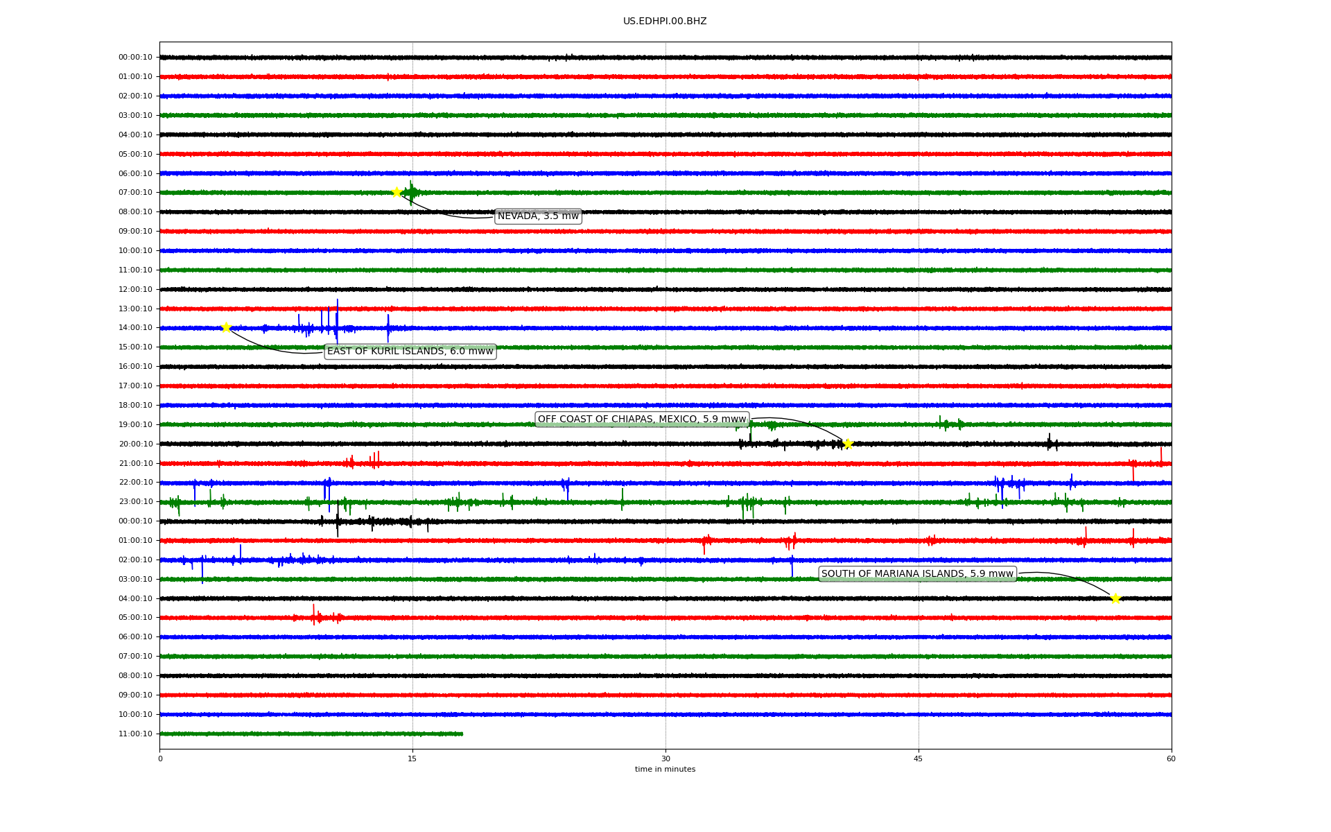Image resolution: width=1331 pixels, height=832 pixels.
Task: Click the 17:00:10 time label
Action: [135, 386]
